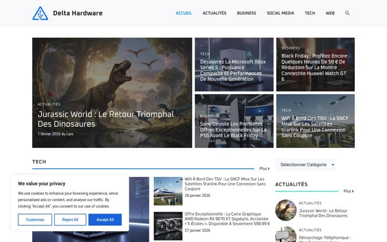
Task: Open the TGV train thumbnail image
Action: point(168,191)
